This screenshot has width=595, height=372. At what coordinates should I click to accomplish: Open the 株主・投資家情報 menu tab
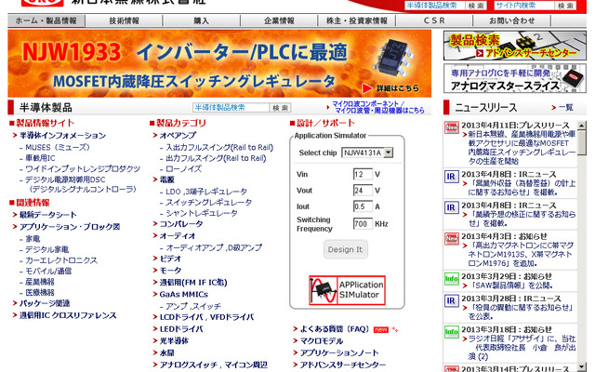tap(357, 20)
